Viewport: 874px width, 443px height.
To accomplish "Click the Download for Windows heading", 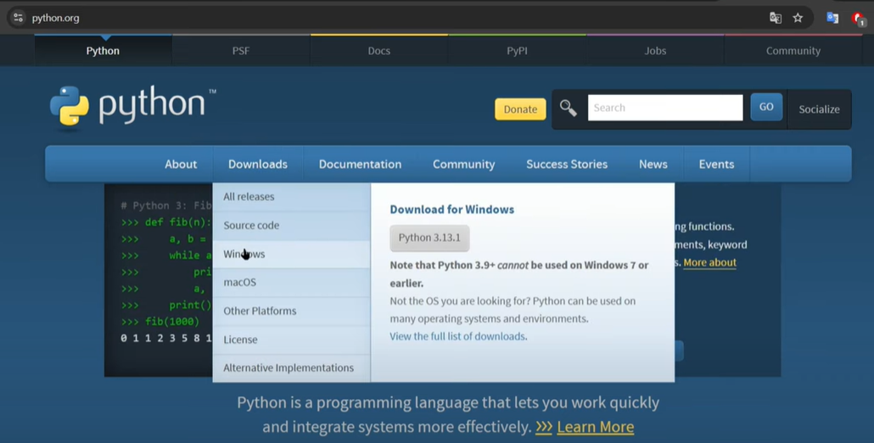I will tap(452, 210).
